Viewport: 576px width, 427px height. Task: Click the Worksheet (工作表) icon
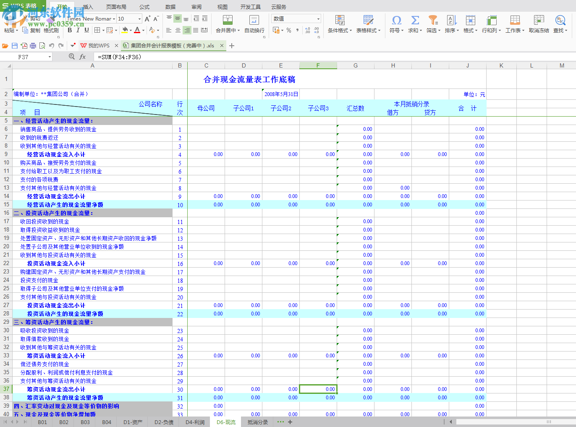515,20
